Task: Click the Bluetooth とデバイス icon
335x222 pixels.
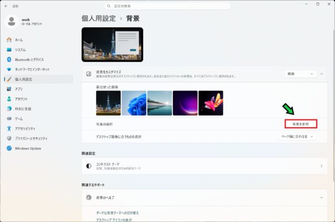Action: (9, 60)
